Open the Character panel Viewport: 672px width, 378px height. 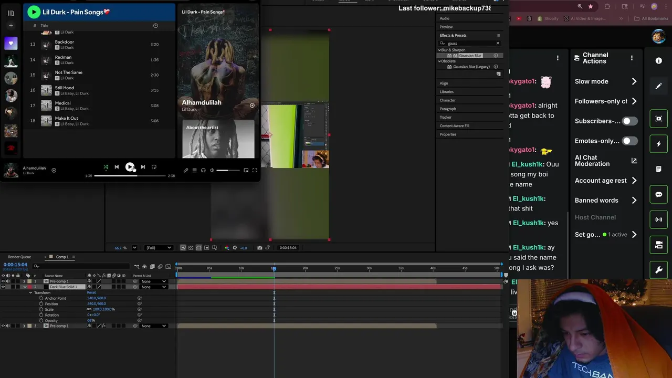(447, 100)
